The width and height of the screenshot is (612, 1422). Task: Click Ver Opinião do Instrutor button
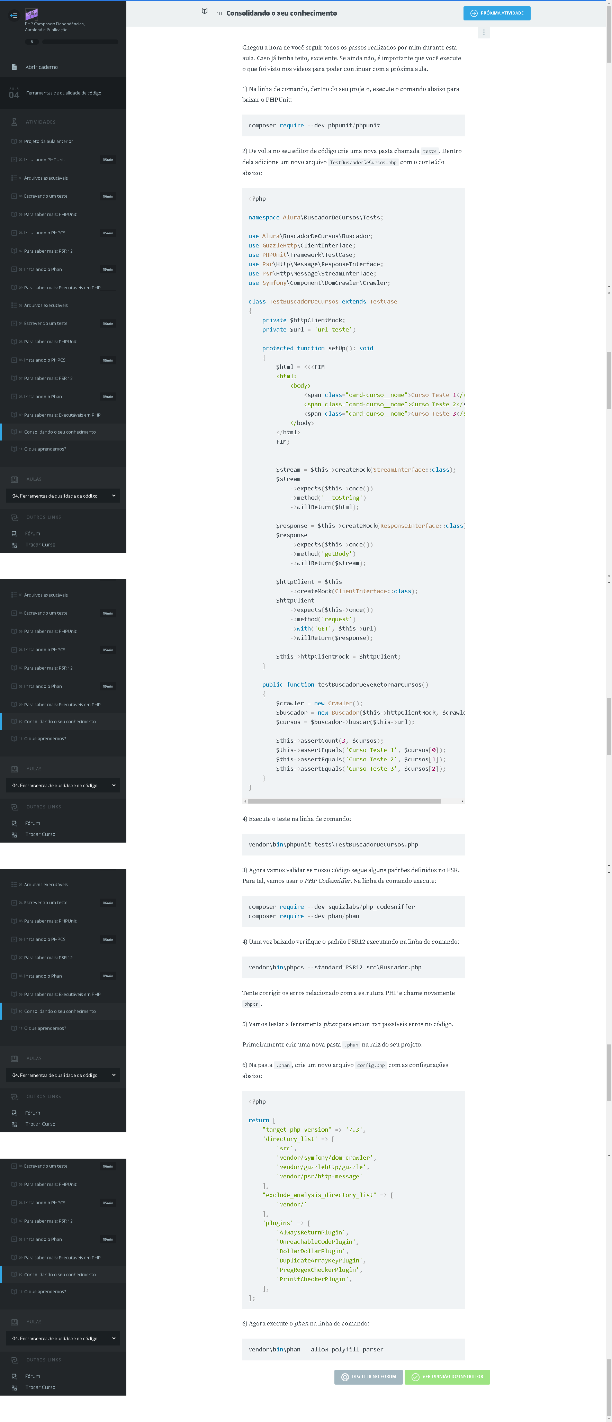click(447, 1377)
